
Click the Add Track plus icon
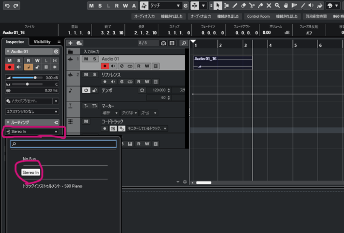(71, 43)
